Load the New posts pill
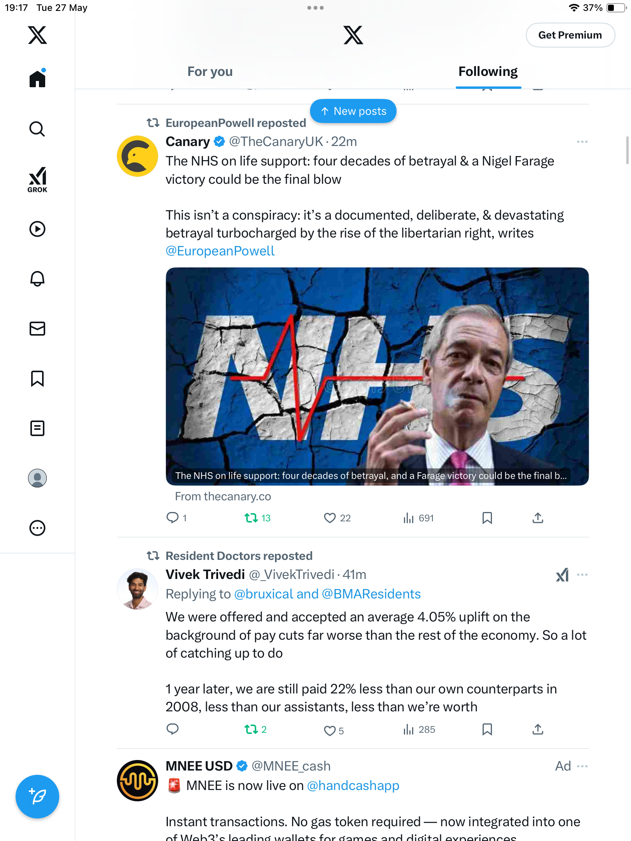 click(353, 111)
